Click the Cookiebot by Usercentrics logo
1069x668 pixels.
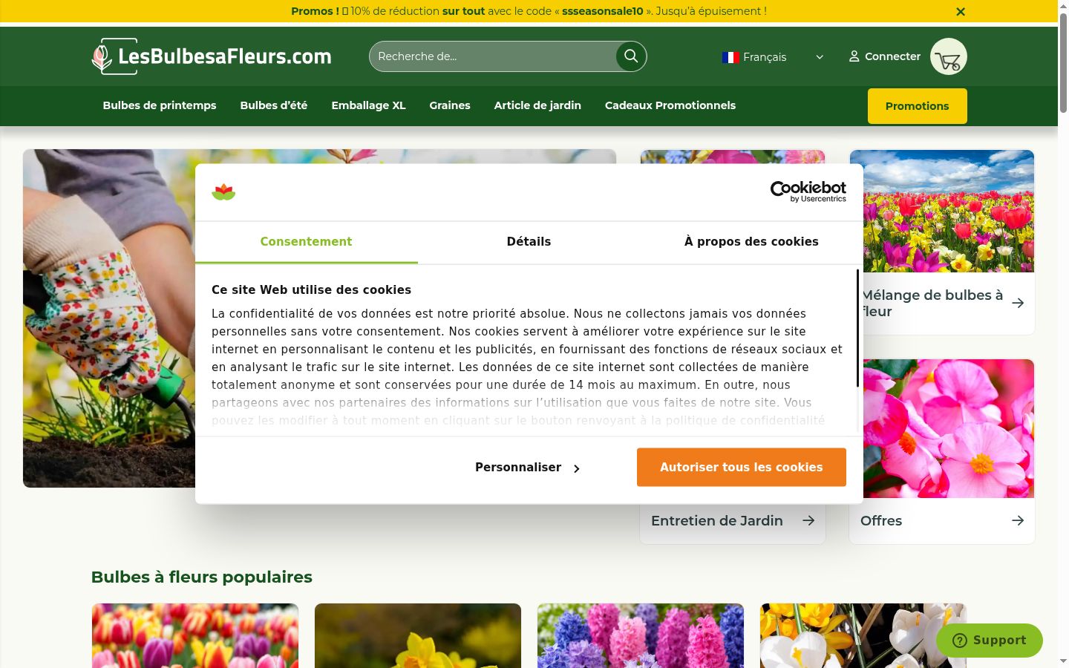[x=808, y=191]
